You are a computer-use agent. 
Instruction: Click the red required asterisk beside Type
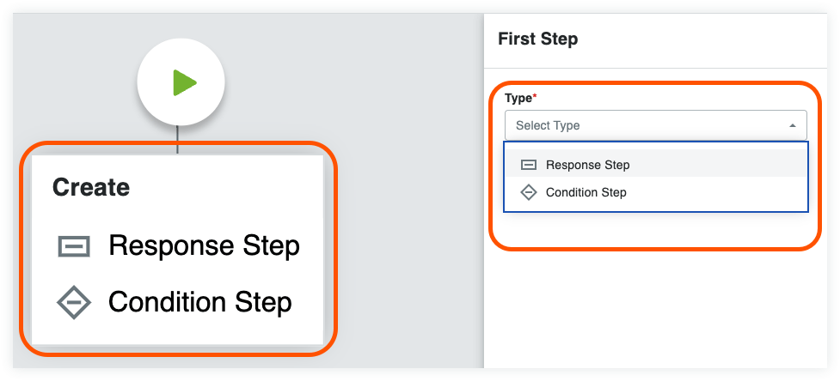(x=536, y=97)
